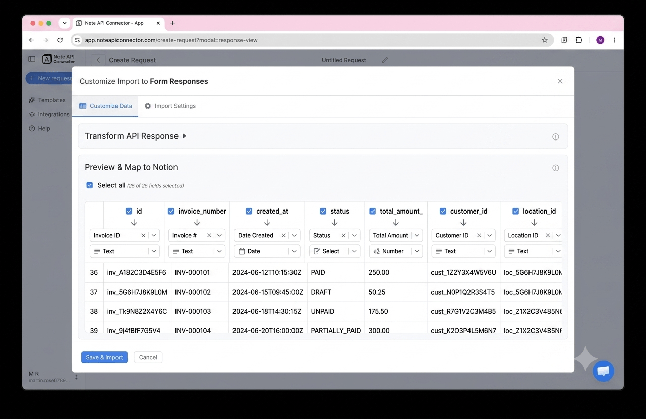Screen dimensions: 646x419
Task: Go back in browser history
Action: click(x=32, y=40)
